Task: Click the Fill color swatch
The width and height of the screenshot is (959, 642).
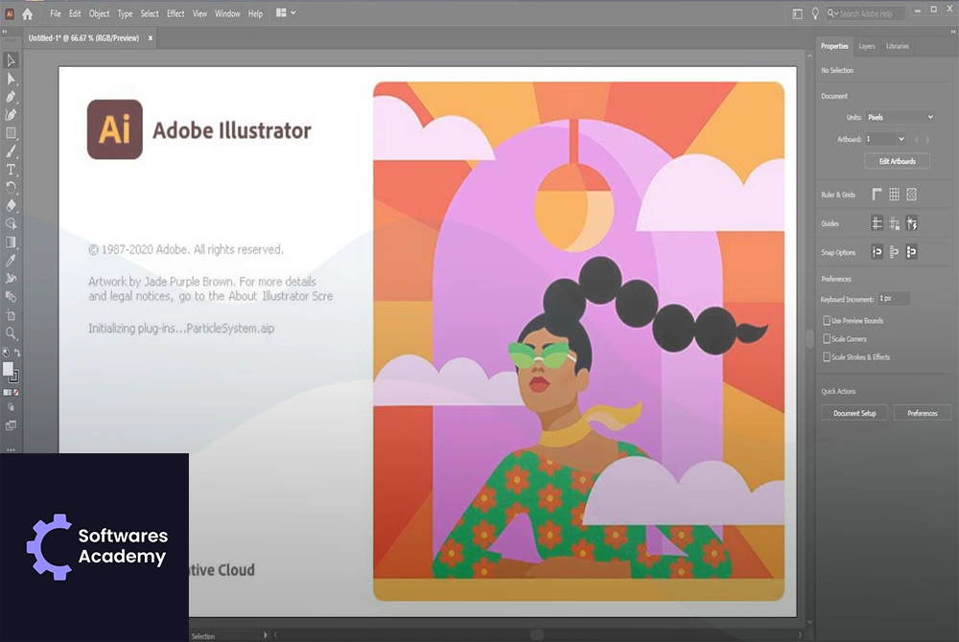Action: (x=8, y=369)
